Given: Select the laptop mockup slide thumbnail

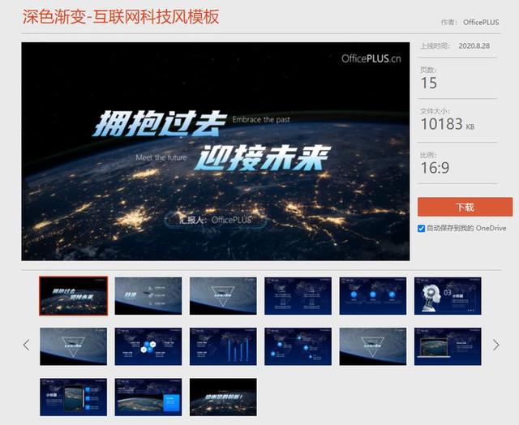Looking at the screenshot, I should [448, 346].
